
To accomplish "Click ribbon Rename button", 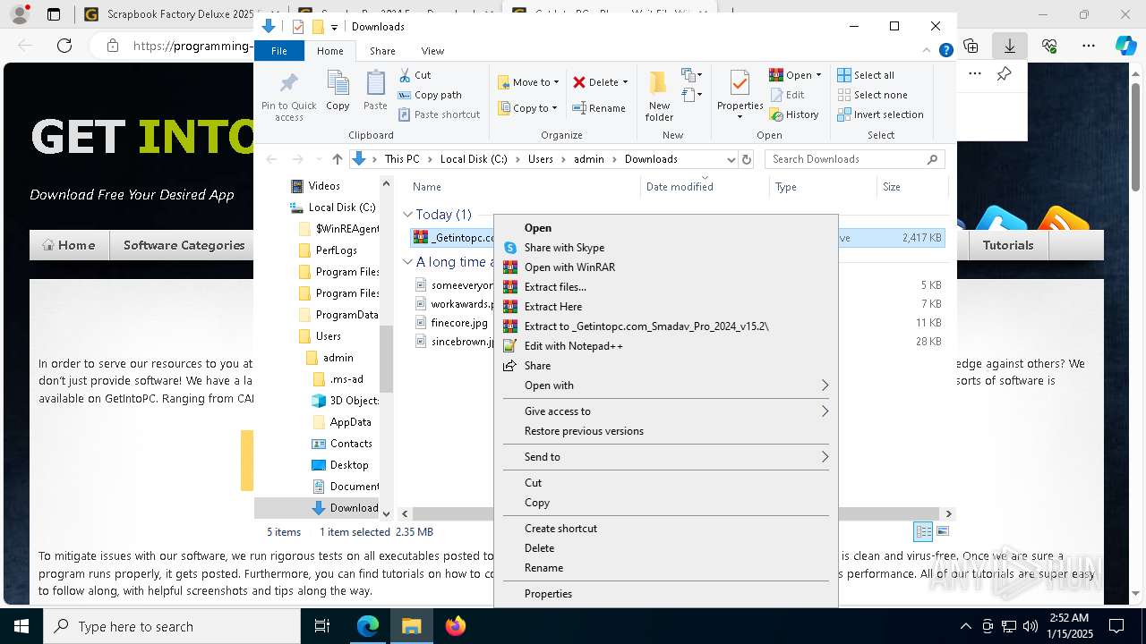I will click(x=599, y=108).
